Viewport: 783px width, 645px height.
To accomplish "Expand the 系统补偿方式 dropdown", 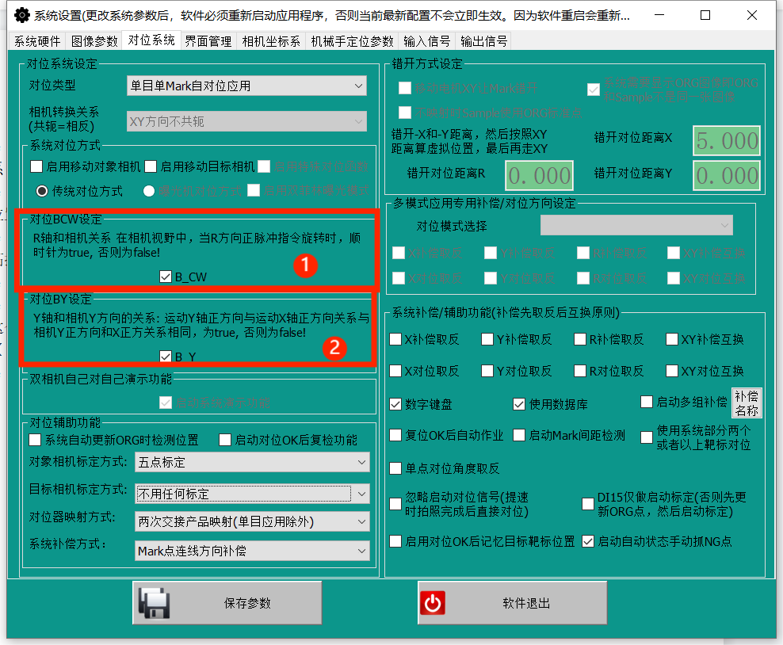I will click(x=252, y=550).
